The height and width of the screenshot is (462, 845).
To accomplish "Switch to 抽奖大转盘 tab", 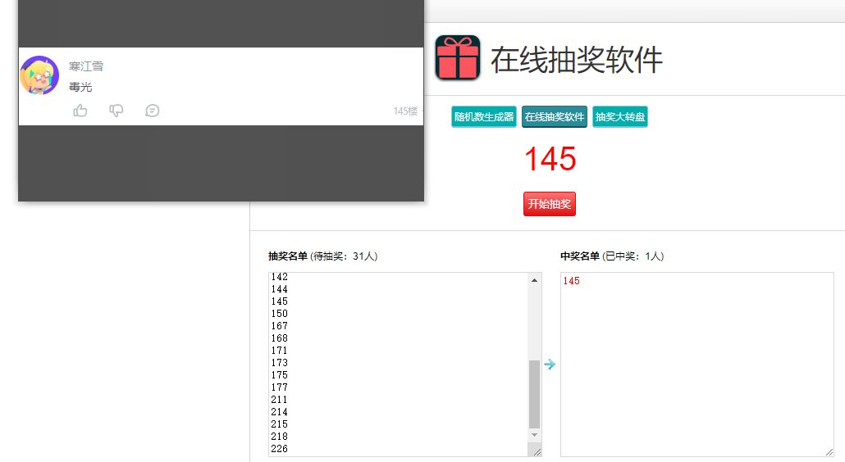I will (620, 117).
